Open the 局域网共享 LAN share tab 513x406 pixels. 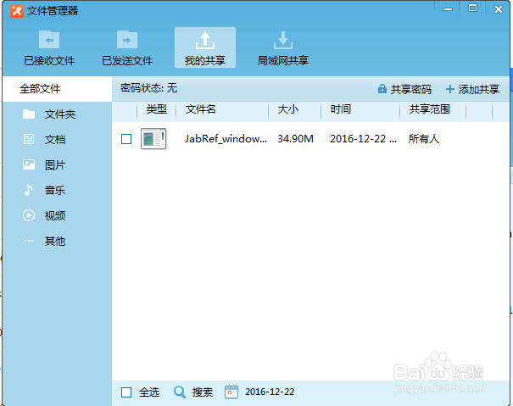283,48
